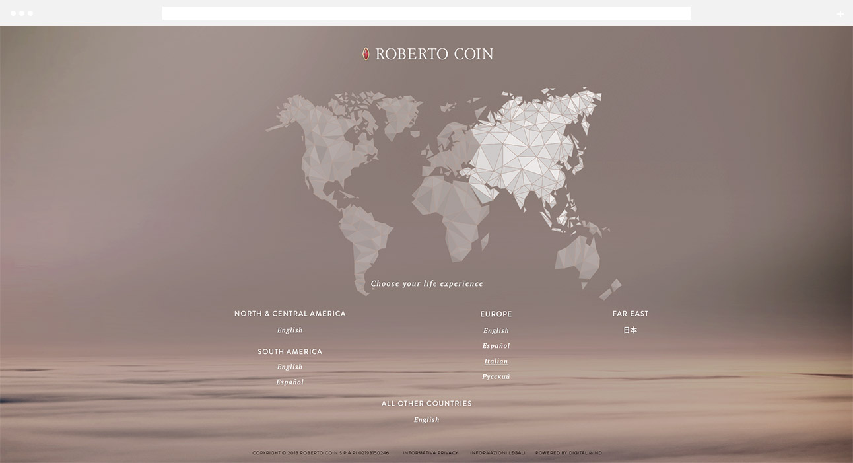Select English under All Other Countries
Screen dimensions: 853x463
pos(426,420)
